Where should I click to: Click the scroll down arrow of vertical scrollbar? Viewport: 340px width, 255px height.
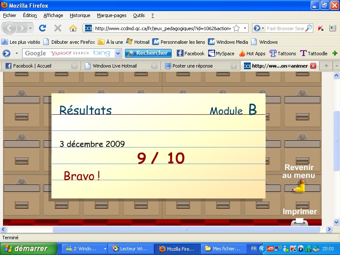[336, 222]
